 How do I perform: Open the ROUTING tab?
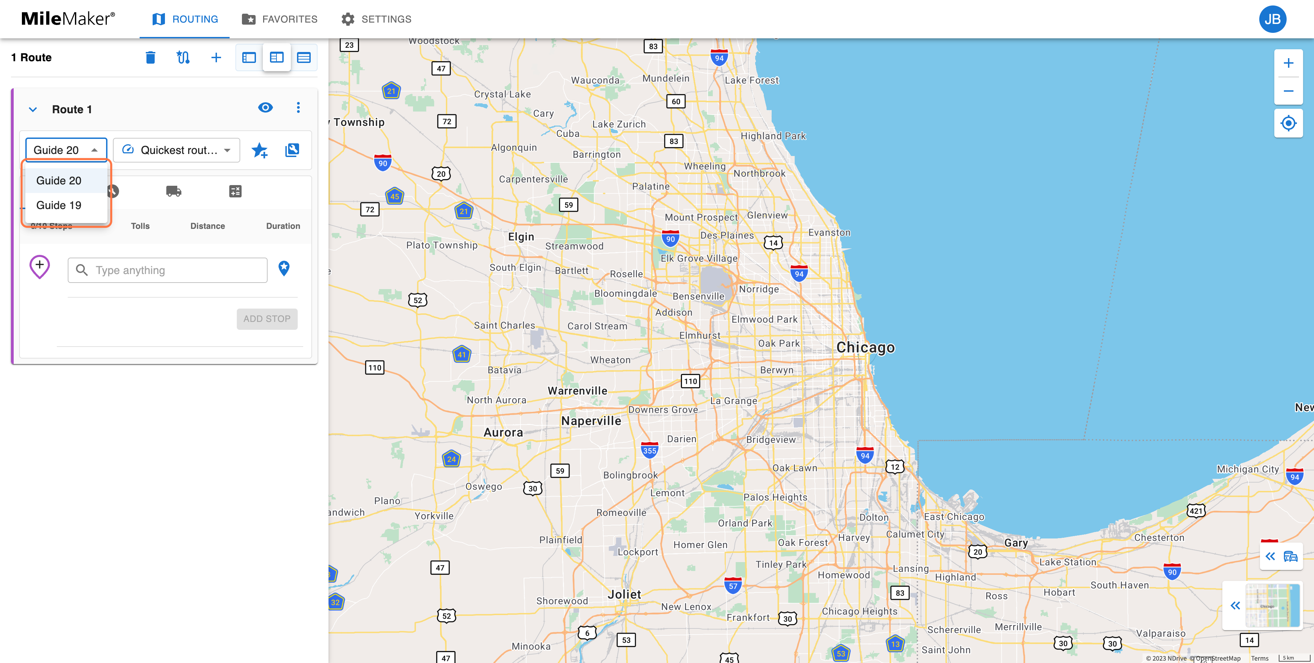[185, 19]
